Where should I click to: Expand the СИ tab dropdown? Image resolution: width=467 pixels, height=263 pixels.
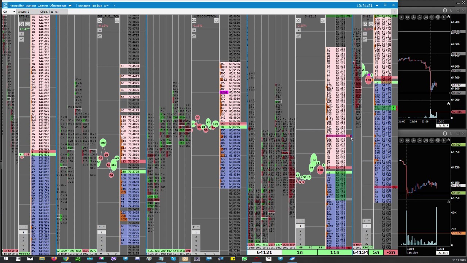click(x=14, y=12)
